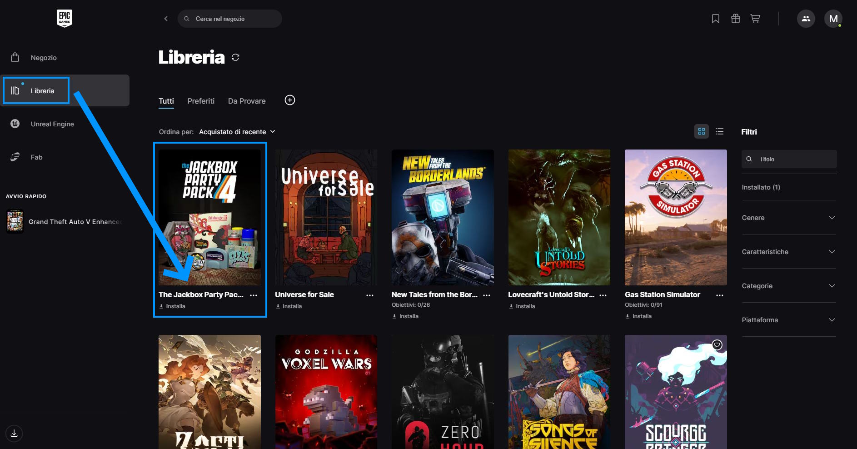
Task: Refresh the Libreria with the reload icon
Action: 235,57
